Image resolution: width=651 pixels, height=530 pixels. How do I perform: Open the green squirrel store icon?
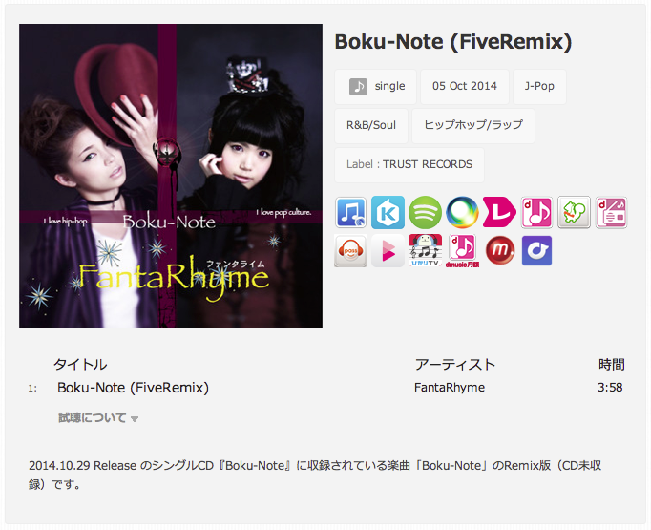coord(575,213)
